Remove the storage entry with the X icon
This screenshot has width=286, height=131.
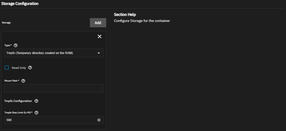click(100, 36)
